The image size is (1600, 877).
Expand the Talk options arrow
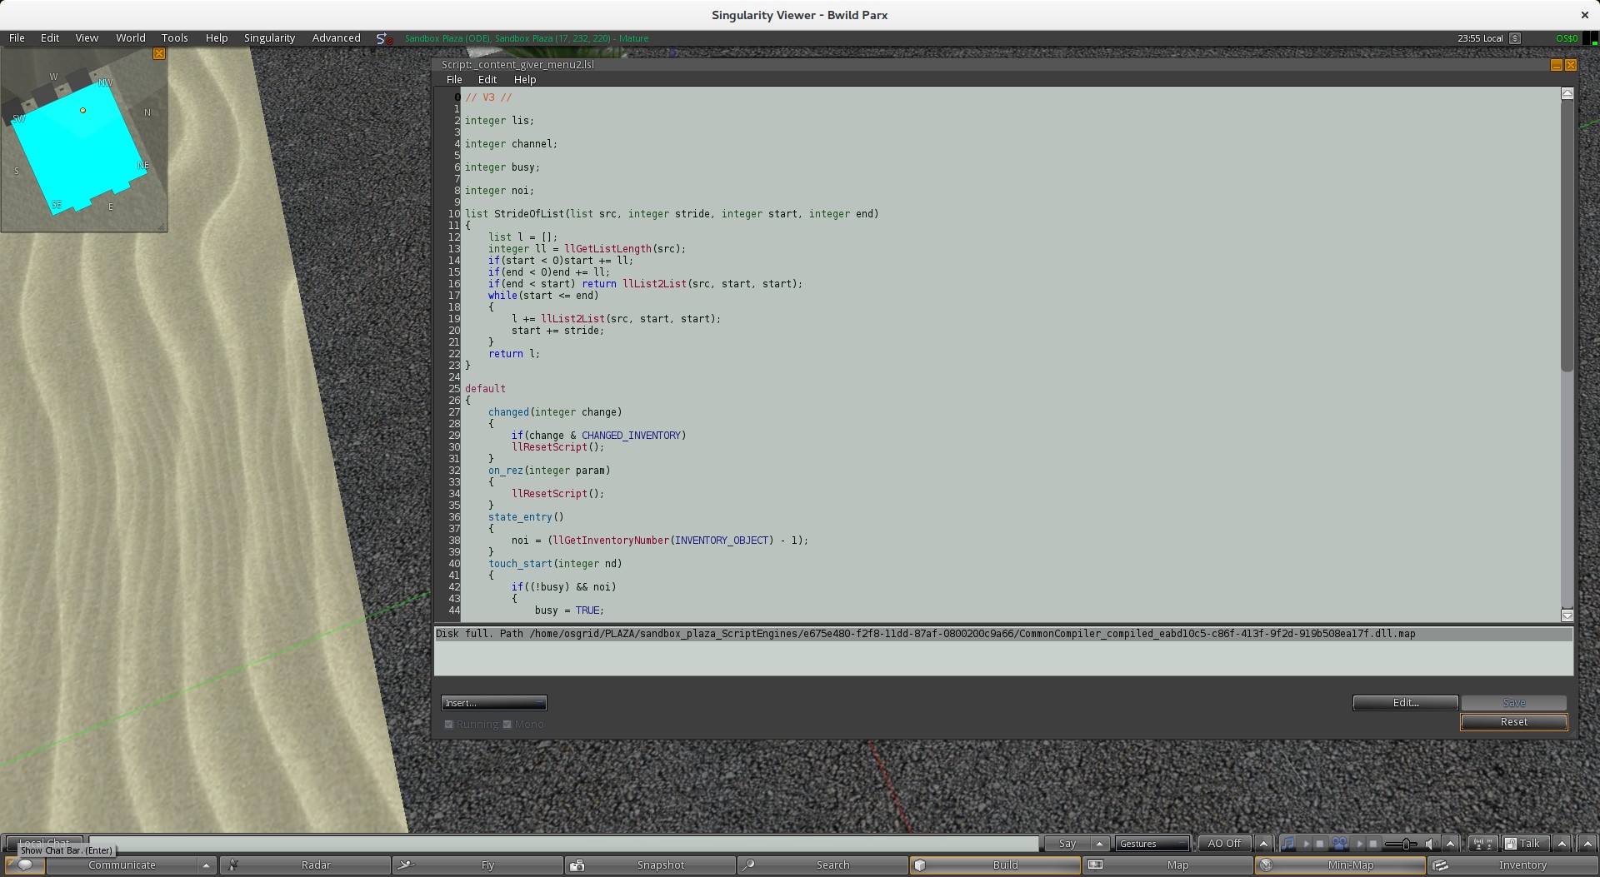pyautogui.click(x=1562, y=844)
